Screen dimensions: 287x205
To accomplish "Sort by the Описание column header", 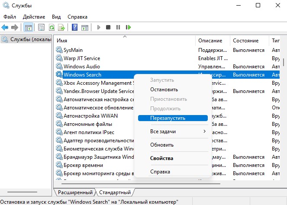I will [x=213, y=41].
